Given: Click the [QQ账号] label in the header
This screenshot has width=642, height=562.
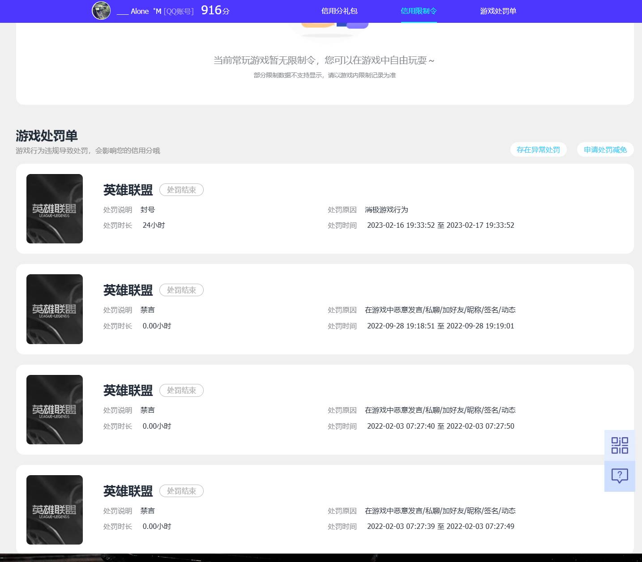Looking at the screenshot, I should pos(179,11).
